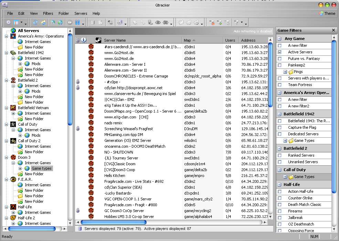
Task: Click the funnel with red square icon
Action: click(212, 22)
